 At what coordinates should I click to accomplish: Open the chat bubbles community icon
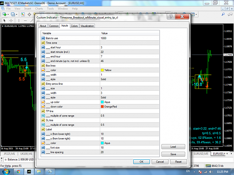[x=230, y=14]
